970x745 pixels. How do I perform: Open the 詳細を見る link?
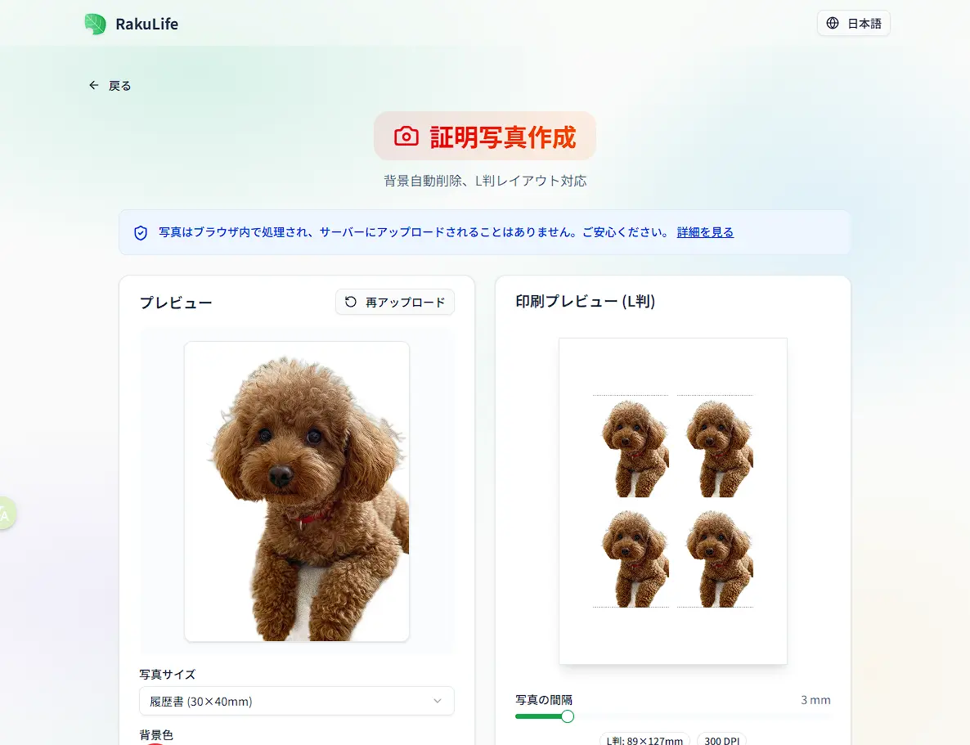[x=705, y=232]
